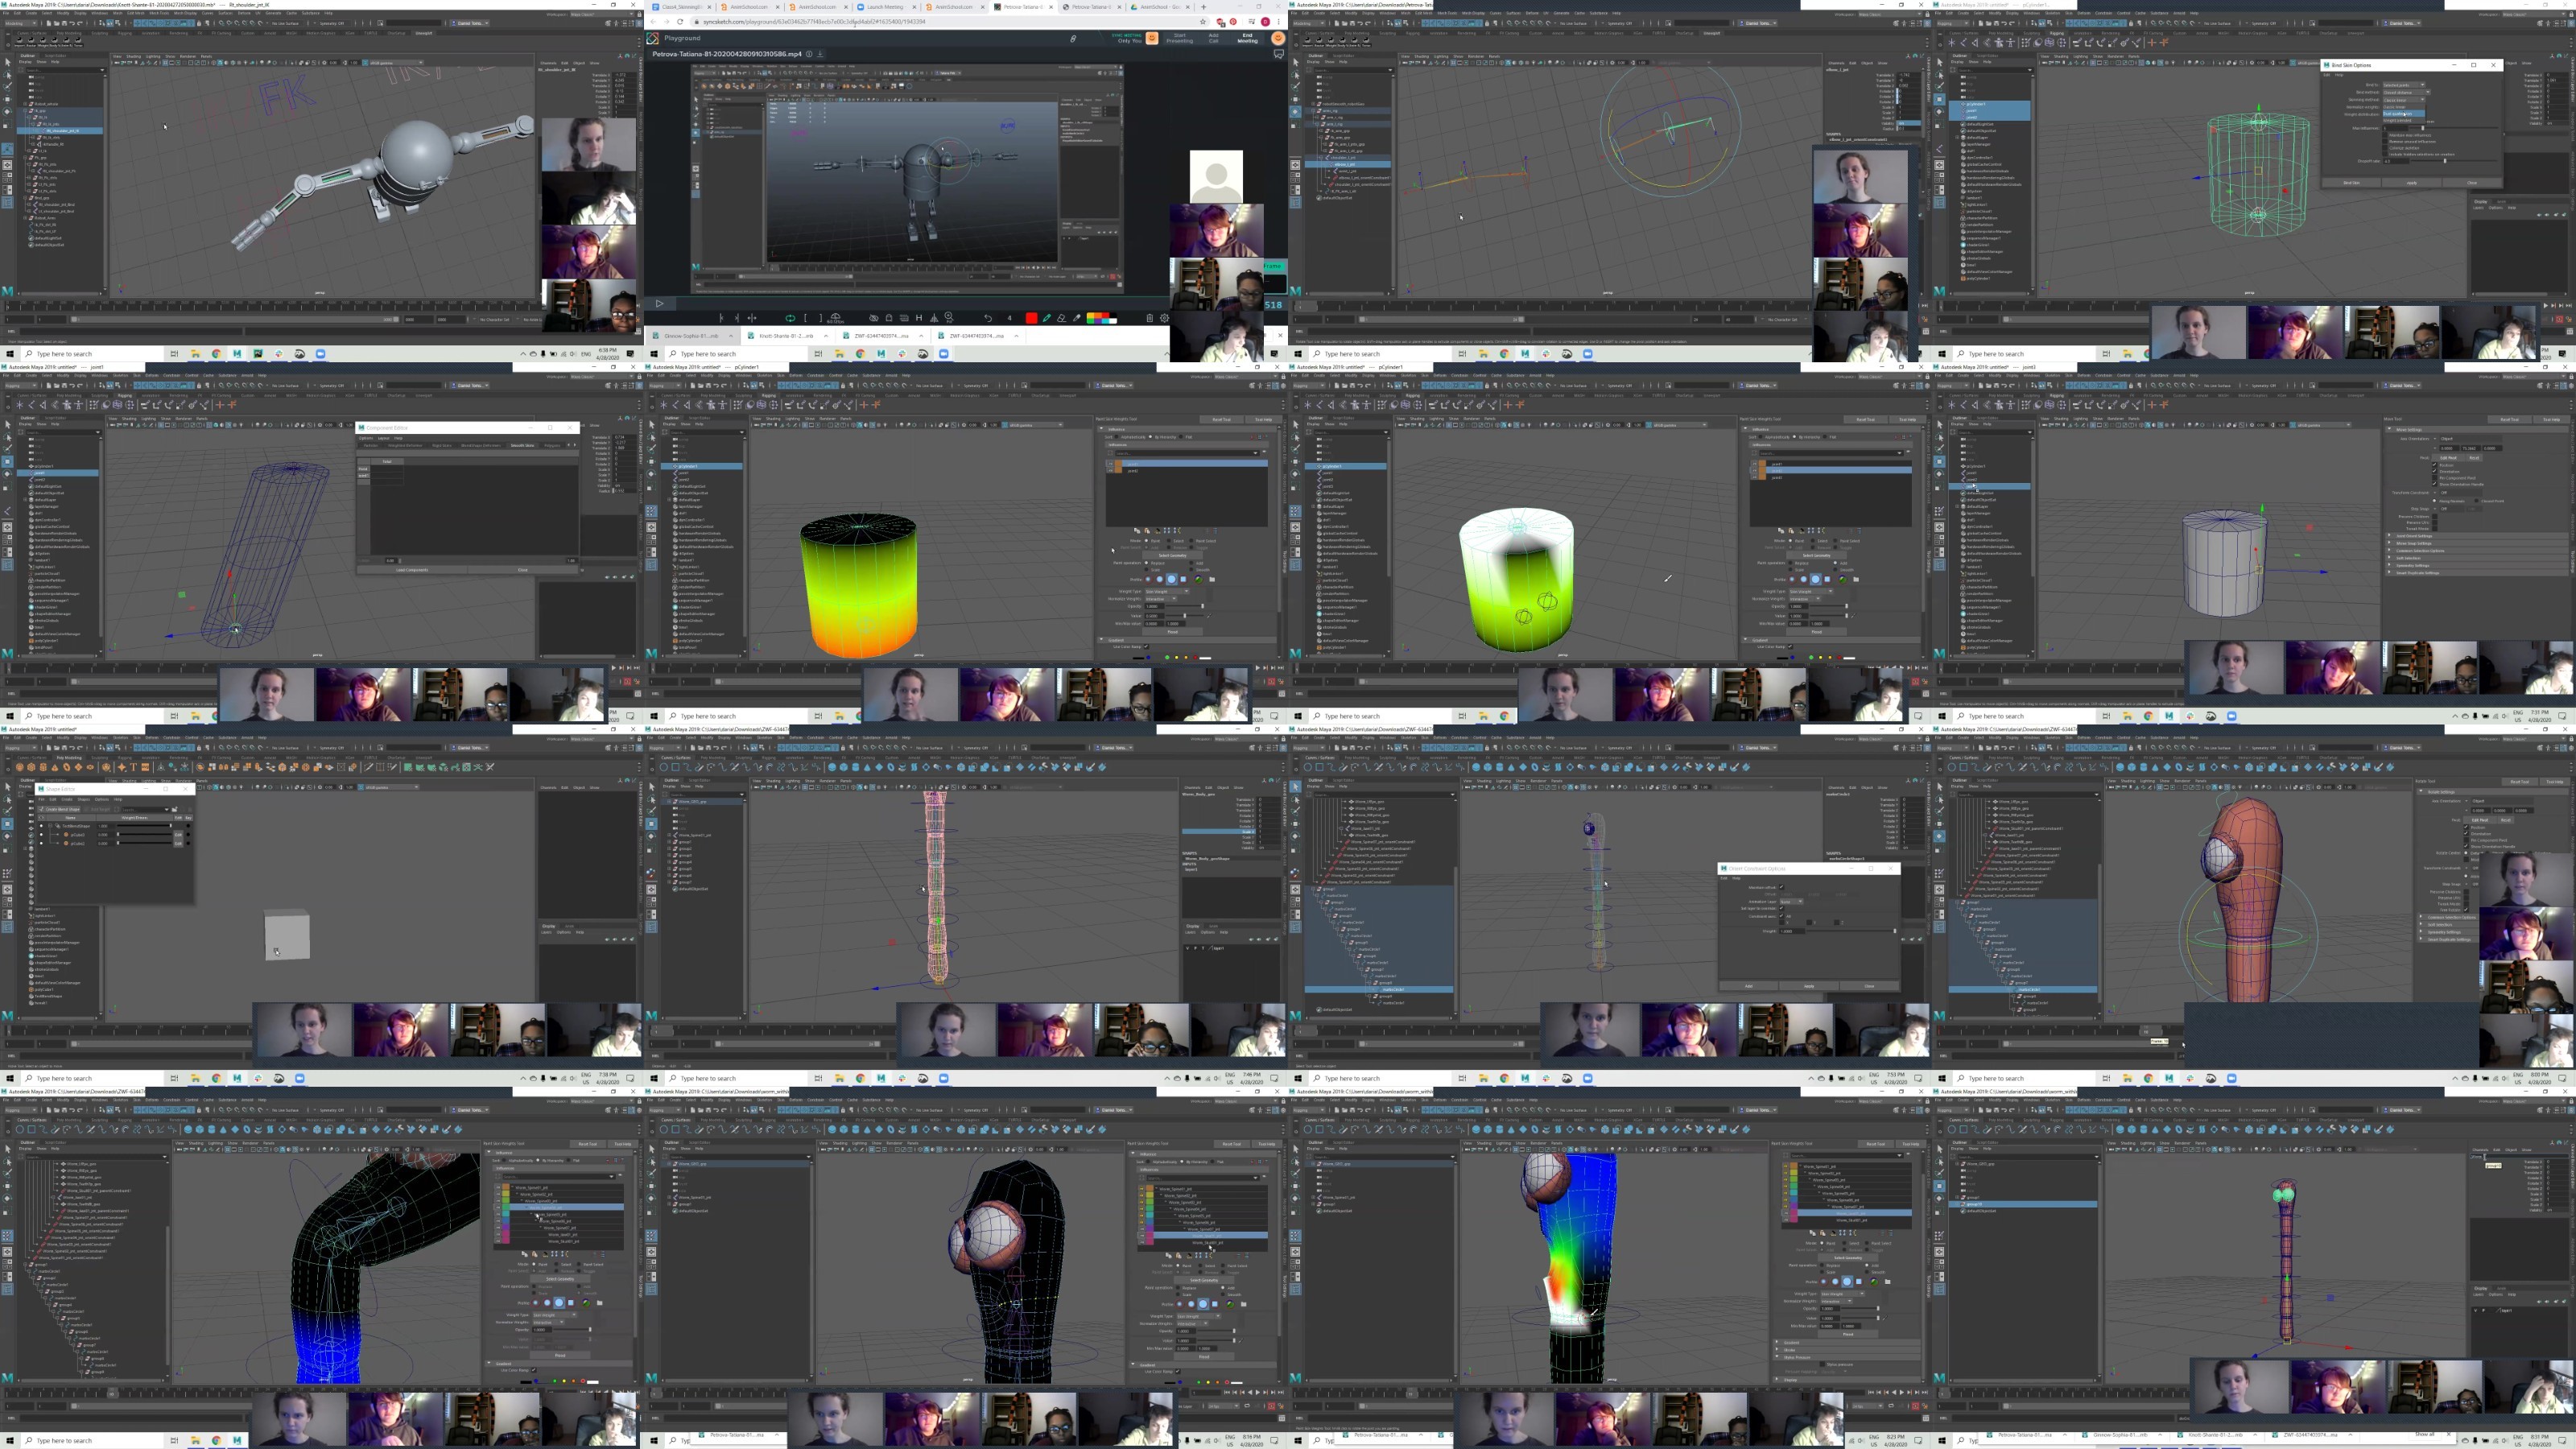Screen dimensions: 2576x1449
Task: Switch to Script Editor tab in first robot-arm frame
Action: click(55, 56)
